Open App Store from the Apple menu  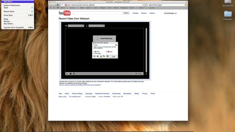(x=18, y=1)
